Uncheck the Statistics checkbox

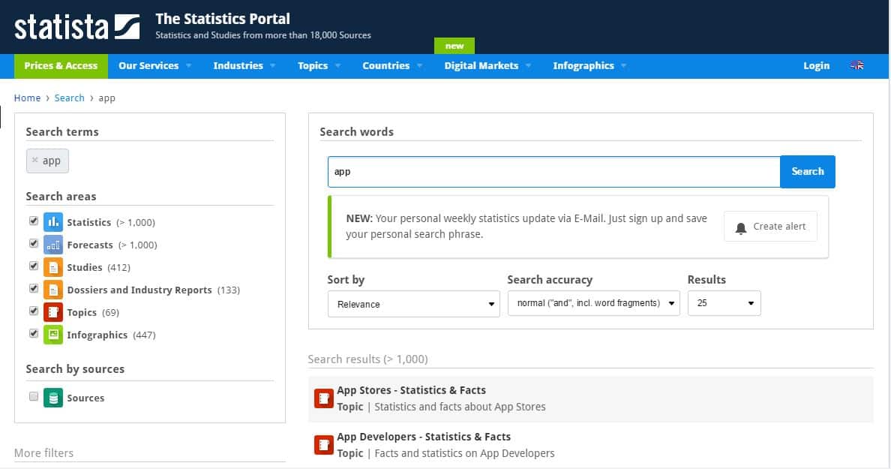pos(34,221)
